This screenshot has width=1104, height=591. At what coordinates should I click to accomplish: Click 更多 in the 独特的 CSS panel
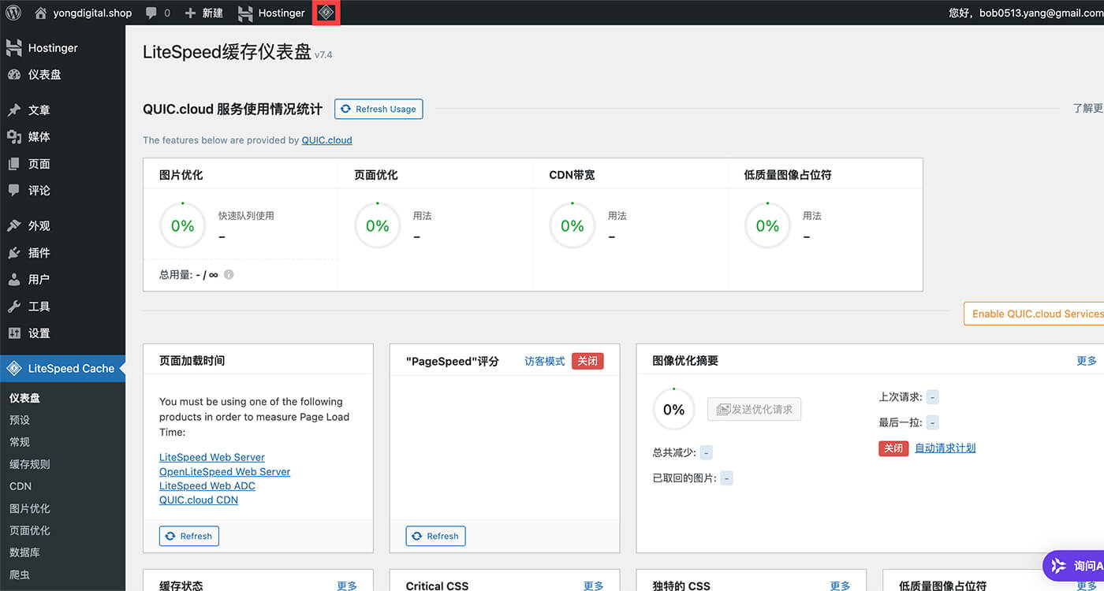point(841,585)
